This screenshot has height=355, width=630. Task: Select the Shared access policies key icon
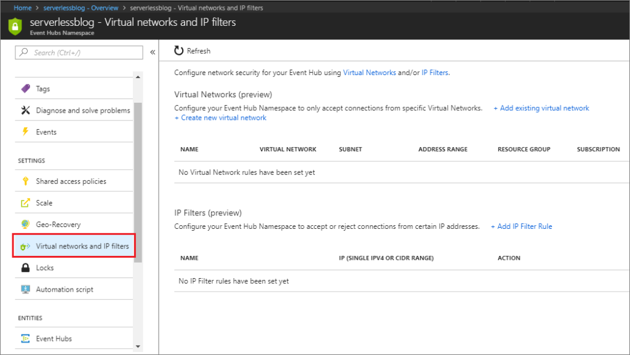point(25,181)
